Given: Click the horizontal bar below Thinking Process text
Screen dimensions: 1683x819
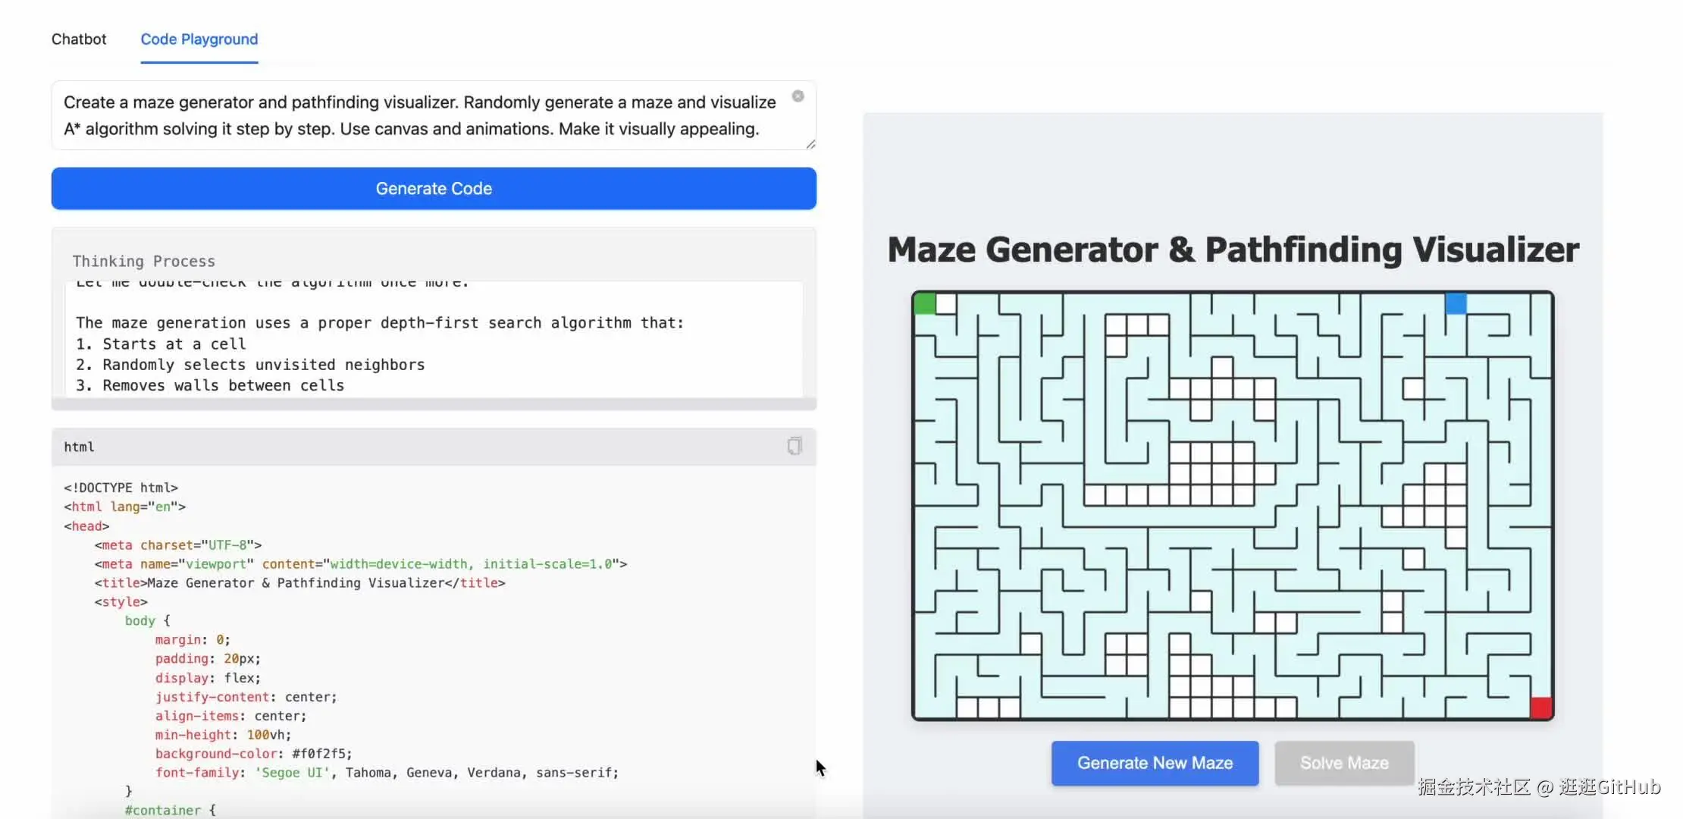Looking at the screenshot, I should tap(434, 404).
